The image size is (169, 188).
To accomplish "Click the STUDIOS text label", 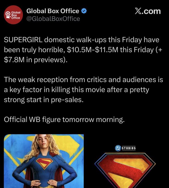I will pyautogui.click(x=129, y=148).
